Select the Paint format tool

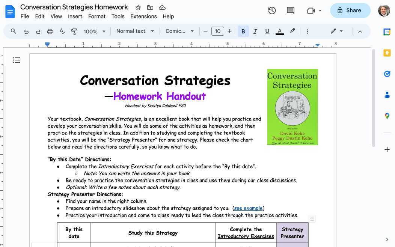click(x=74, y=31)
